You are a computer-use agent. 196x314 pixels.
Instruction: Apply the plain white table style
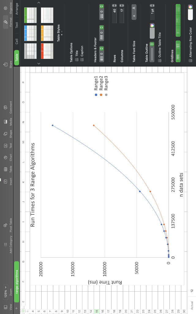(47, 15)
